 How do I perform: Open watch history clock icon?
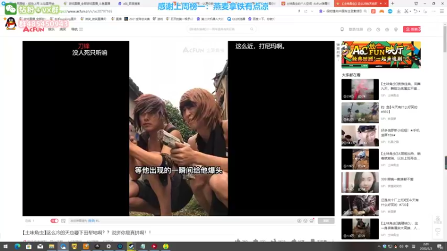pos(378,30)
